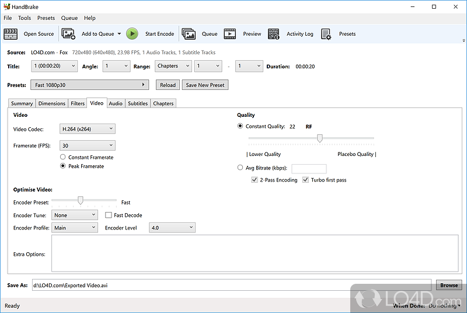
Task: Click the Preview filmstrip icon
Action: pyautogui.click(x=230, y=34)
